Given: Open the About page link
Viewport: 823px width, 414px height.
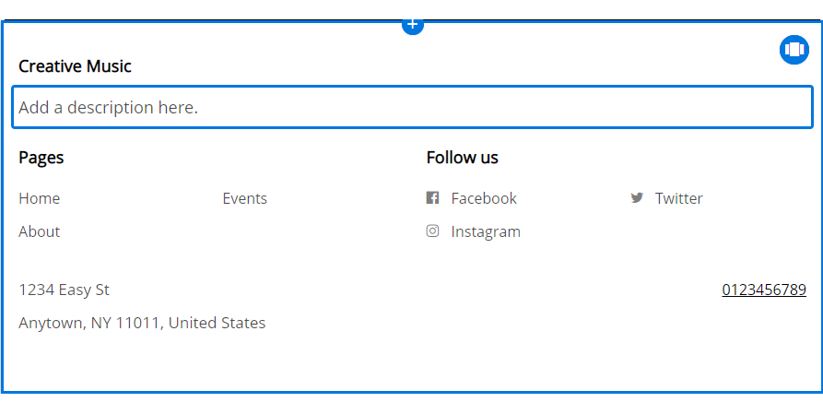Looking at the screenshot, I should (40, 231).
